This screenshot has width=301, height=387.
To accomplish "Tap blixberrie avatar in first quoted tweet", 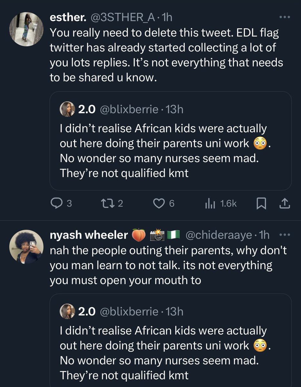I will click(x=67, y=110).
